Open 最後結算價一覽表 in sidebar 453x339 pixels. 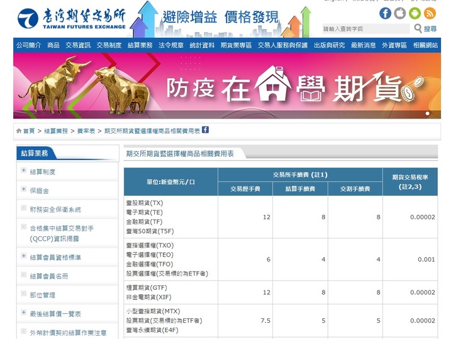pyautogui.click(x=55, y=314)
